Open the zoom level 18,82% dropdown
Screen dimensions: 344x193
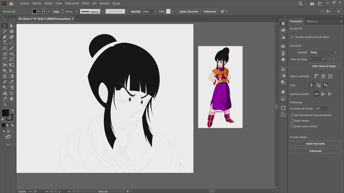pos(30,191)
